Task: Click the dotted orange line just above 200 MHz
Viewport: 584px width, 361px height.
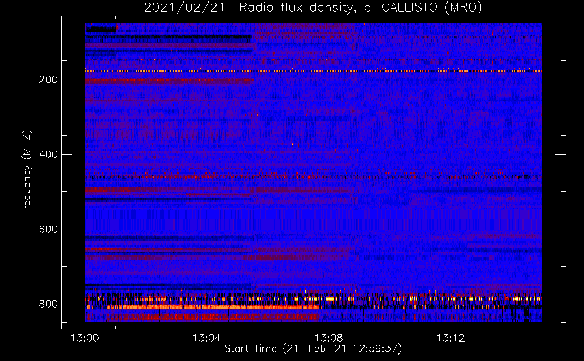Action: [313, 71]
